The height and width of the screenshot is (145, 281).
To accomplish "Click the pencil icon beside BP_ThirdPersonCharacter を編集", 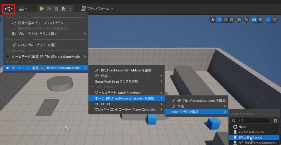I will (173, 101).
